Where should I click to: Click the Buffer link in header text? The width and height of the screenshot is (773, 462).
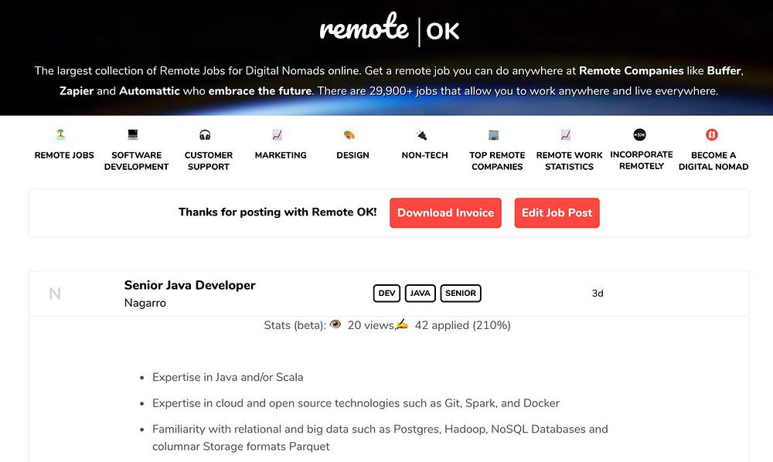click(724, 70)
